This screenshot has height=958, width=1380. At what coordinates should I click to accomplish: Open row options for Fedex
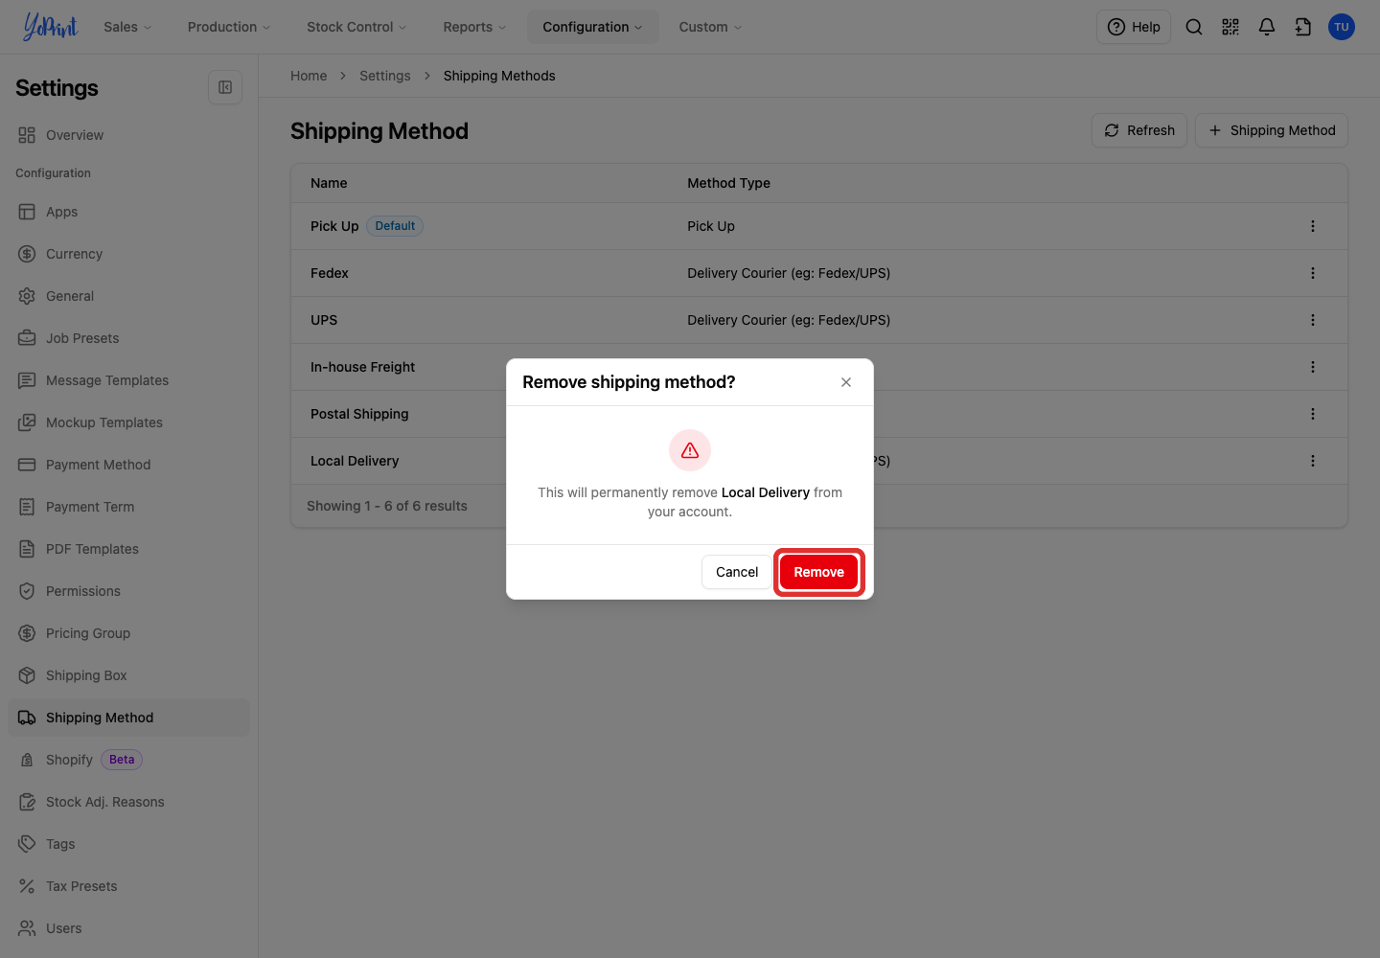[x=1313, y=273]
